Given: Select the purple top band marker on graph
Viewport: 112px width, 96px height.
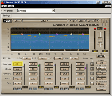Looking at the screenshot, I should (83, 34).
